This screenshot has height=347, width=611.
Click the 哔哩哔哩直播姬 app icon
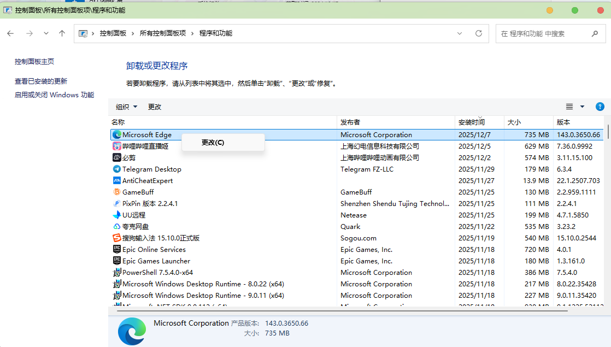pyautogui.click(x=116, y=146)
